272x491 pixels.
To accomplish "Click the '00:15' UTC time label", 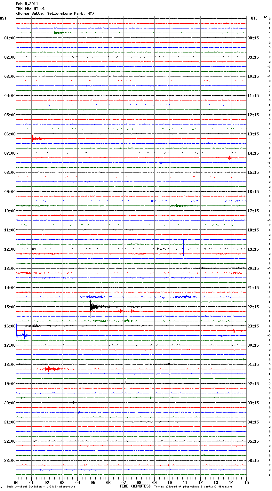I will pos(253,345).
